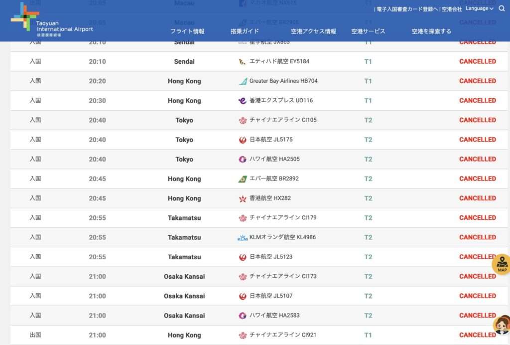Image resolution: width=510 pixels, height=345 pixels.
Task: Click the China Airlines logo beside CI921
Action: pos(243,335)
